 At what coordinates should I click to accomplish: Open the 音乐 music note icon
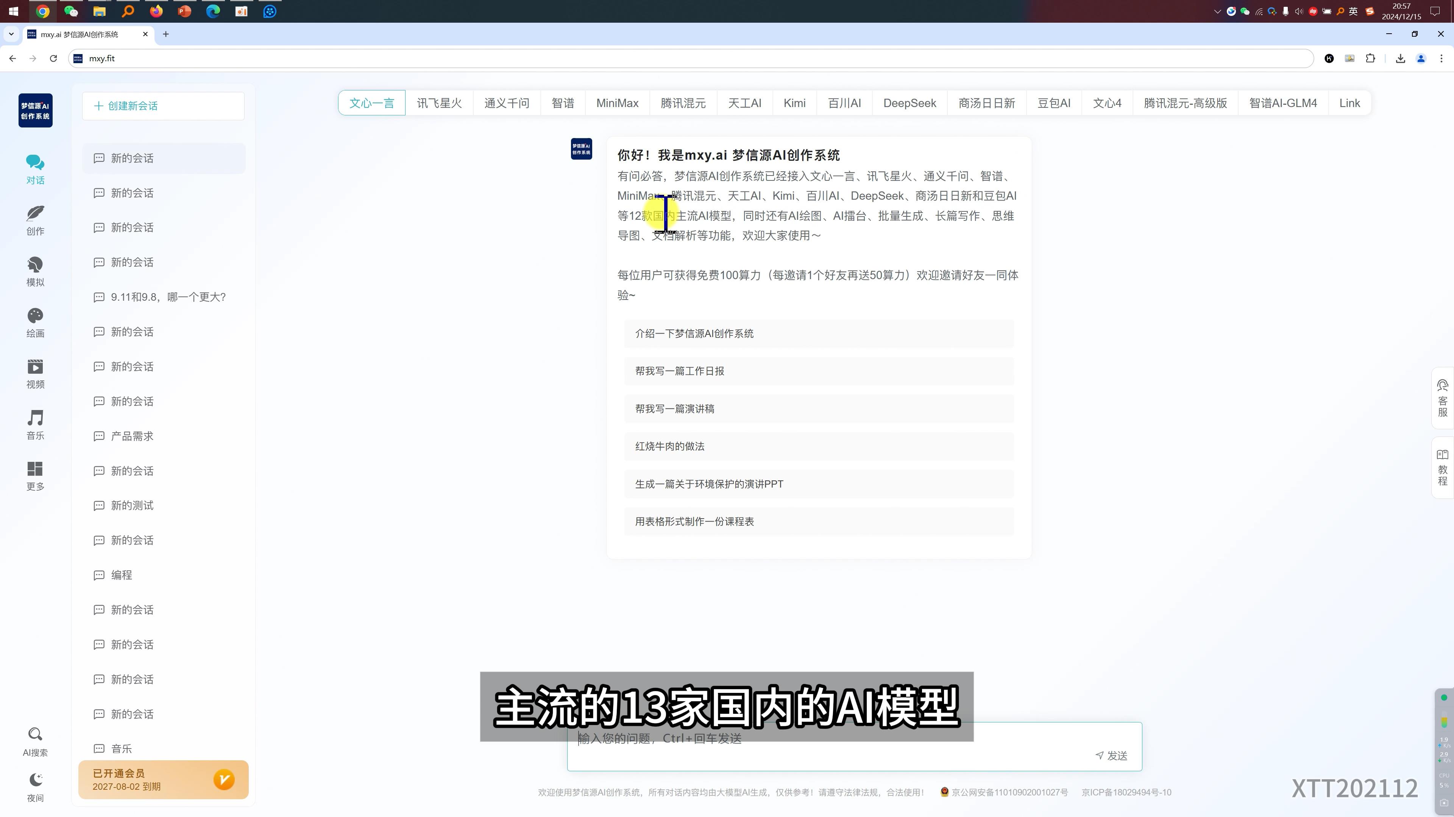[35, 418]
